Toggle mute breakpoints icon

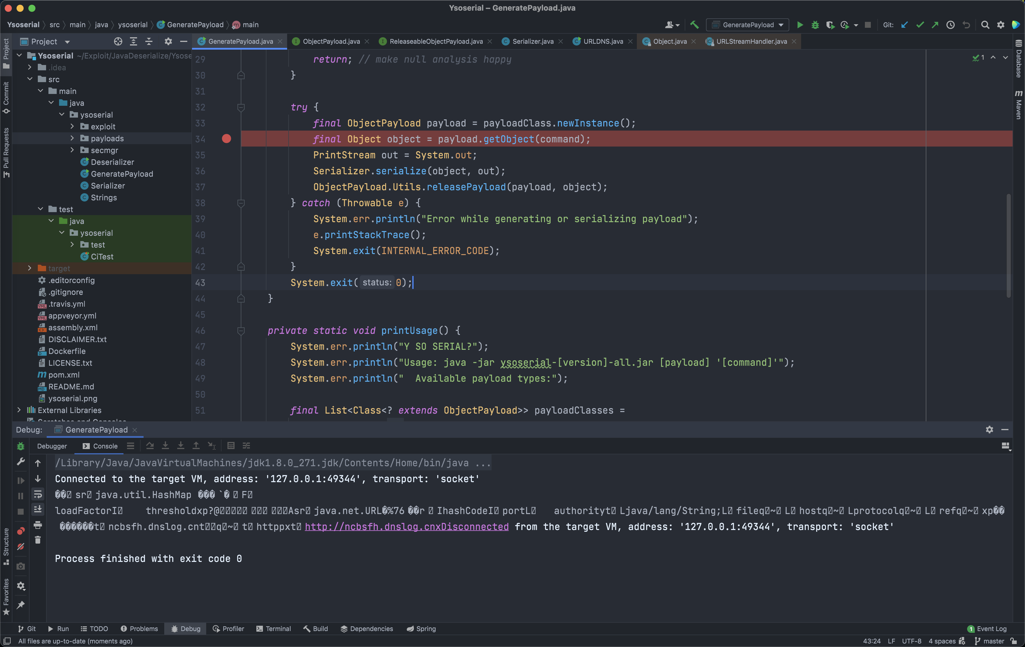20,547
